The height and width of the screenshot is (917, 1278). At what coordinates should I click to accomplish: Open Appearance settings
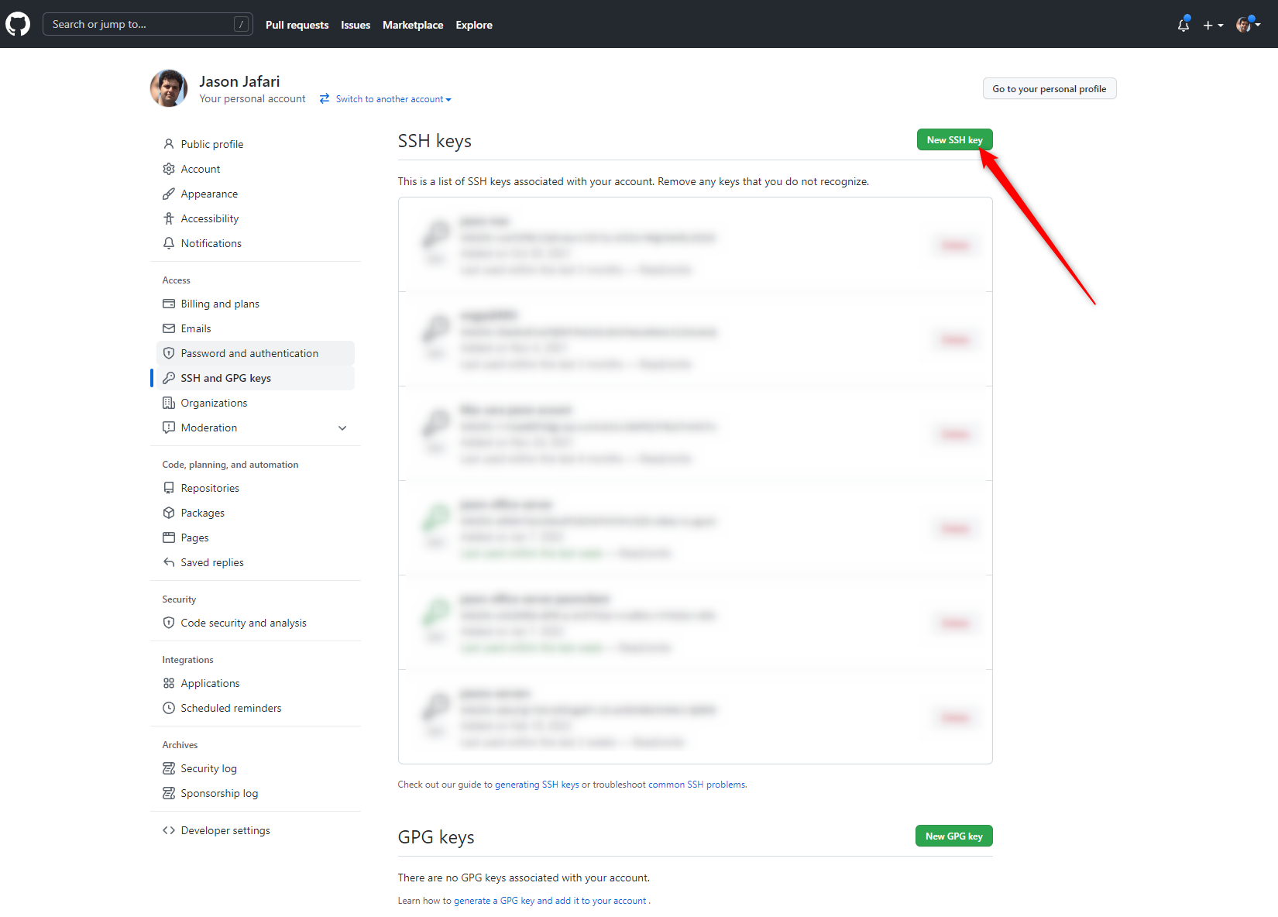pos(256,194)
